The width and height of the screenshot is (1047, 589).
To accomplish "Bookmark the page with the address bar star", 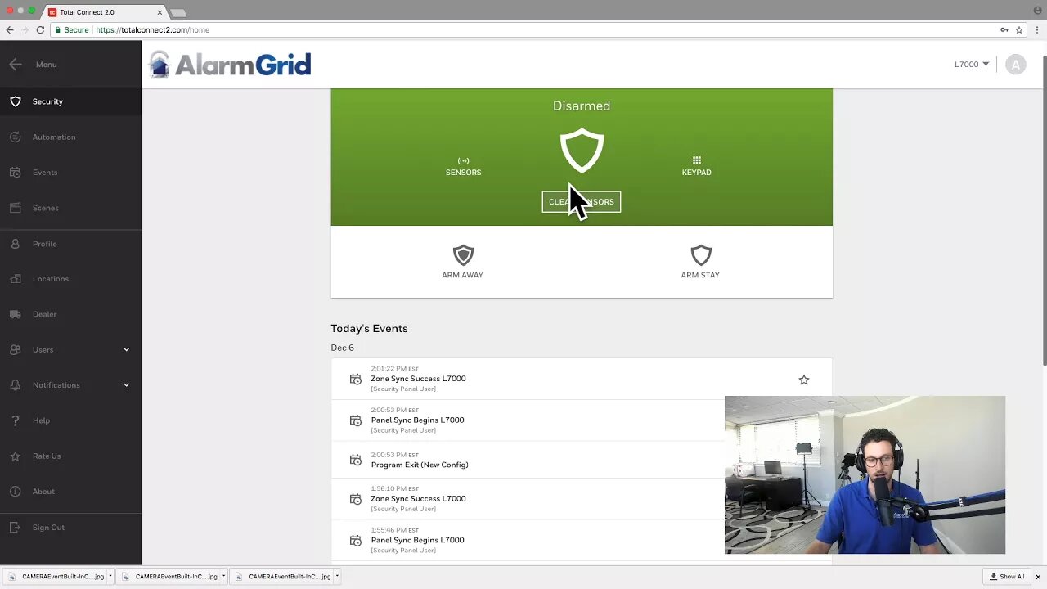I will [x=1019, y=30].
